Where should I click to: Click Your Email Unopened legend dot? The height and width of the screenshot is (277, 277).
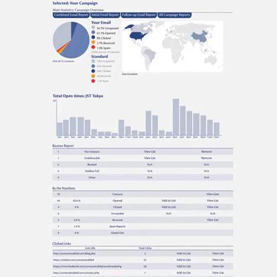[93, 28]
